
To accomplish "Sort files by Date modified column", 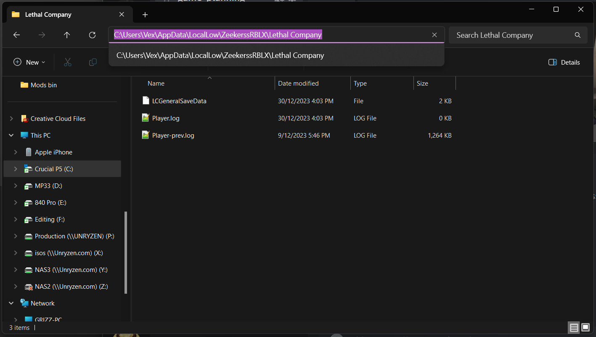I will pyautogui.click(x=298, y=84).
